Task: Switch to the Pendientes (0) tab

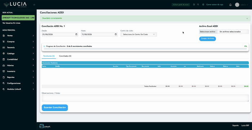Action: click(49, 56)
